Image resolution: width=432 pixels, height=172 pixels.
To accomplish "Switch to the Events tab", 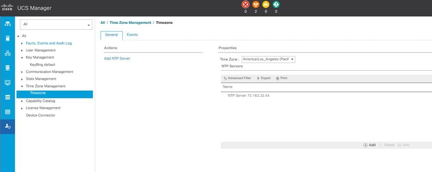I will 132,35.
